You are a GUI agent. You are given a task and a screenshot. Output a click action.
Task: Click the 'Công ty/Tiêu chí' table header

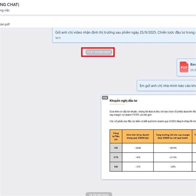116,136
